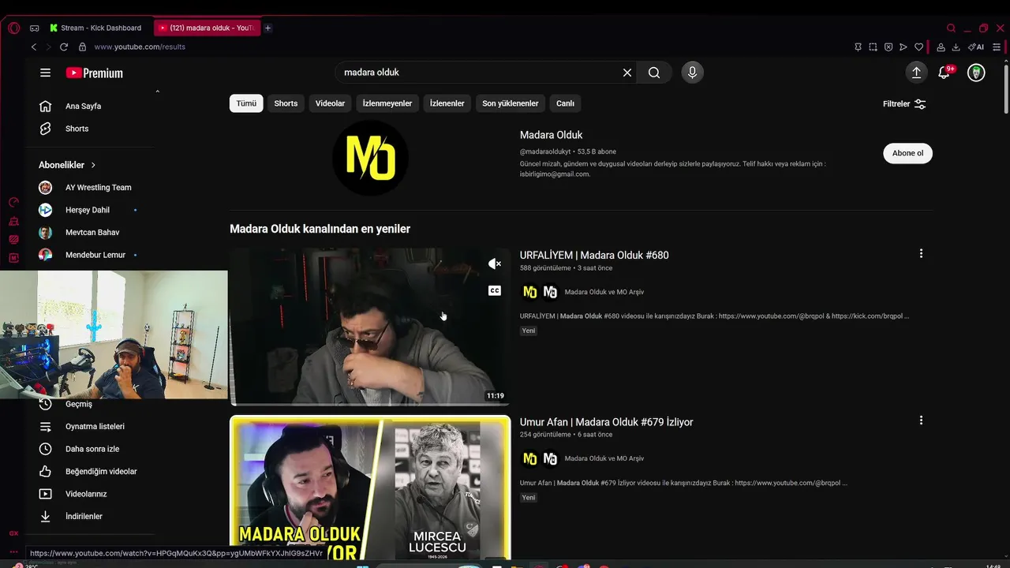The height and width of the screenshot is (568, 1010).
Task: Unmute the URFALİYEM video preview
Action: pyautogui.click(x=495, y=263)
